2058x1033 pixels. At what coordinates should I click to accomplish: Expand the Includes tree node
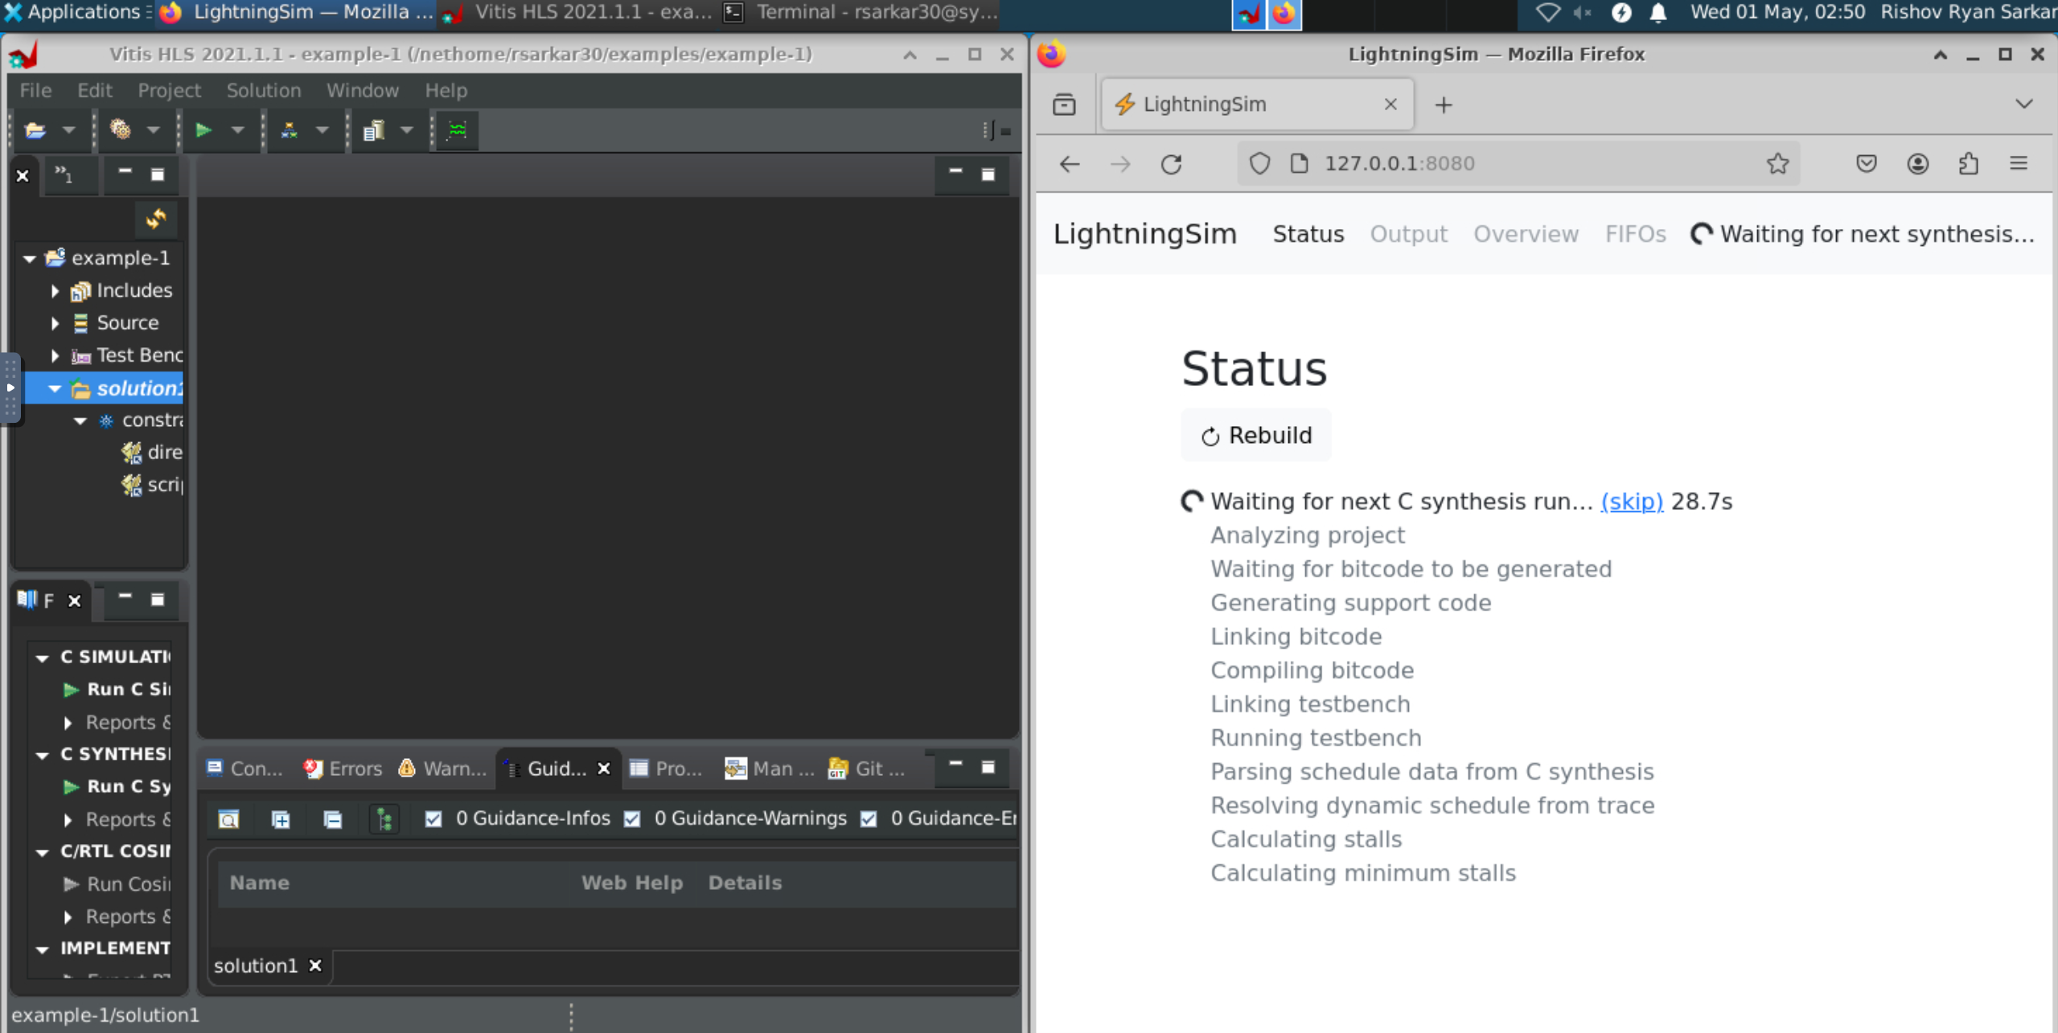(x=55, y=291)
